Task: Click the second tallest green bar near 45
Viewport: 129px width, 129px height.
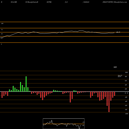Action: pyautogui.click(x=21, y=87)
